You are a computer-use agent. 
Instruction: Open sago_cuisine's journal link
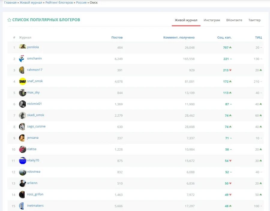[36, 126]
